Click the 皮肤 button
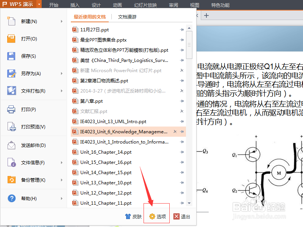This screenshot has height=227, width=303. (133, 216)
